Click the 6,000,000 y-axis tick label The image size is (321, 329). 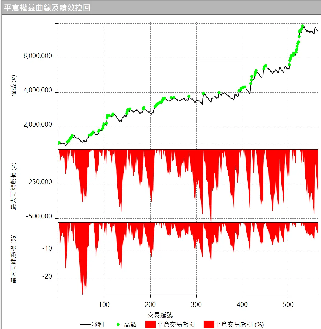(38, 58)
